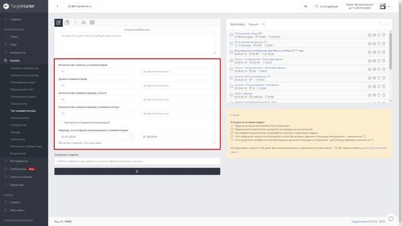Viewport: 402px width, 226px height.
Task: Switch to the 'Текущий' history tab
Action: [x=253, y=24]
